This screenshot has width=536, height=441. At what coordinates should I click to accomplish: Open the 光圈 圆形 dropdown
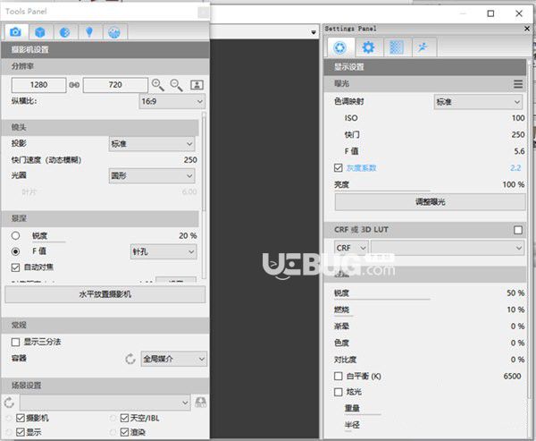coord(152,176)
